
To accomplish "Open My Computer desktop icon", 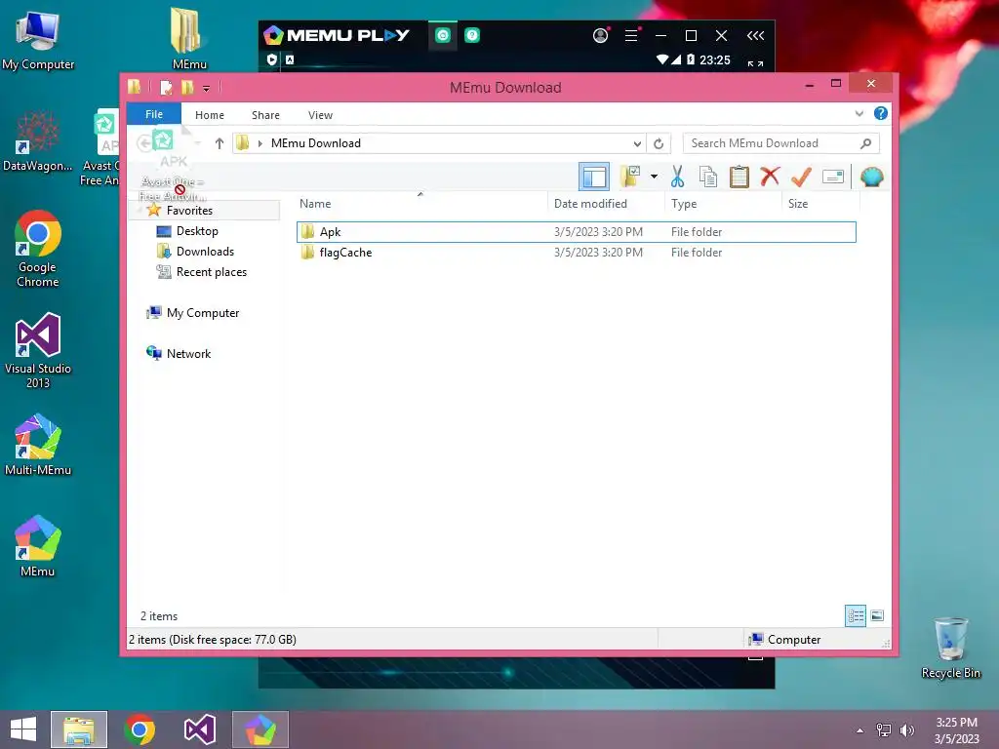I will point(38,41).
